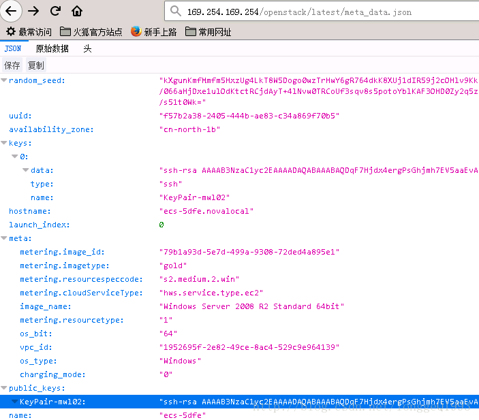Select the availability_zone row

click(240, 129)
